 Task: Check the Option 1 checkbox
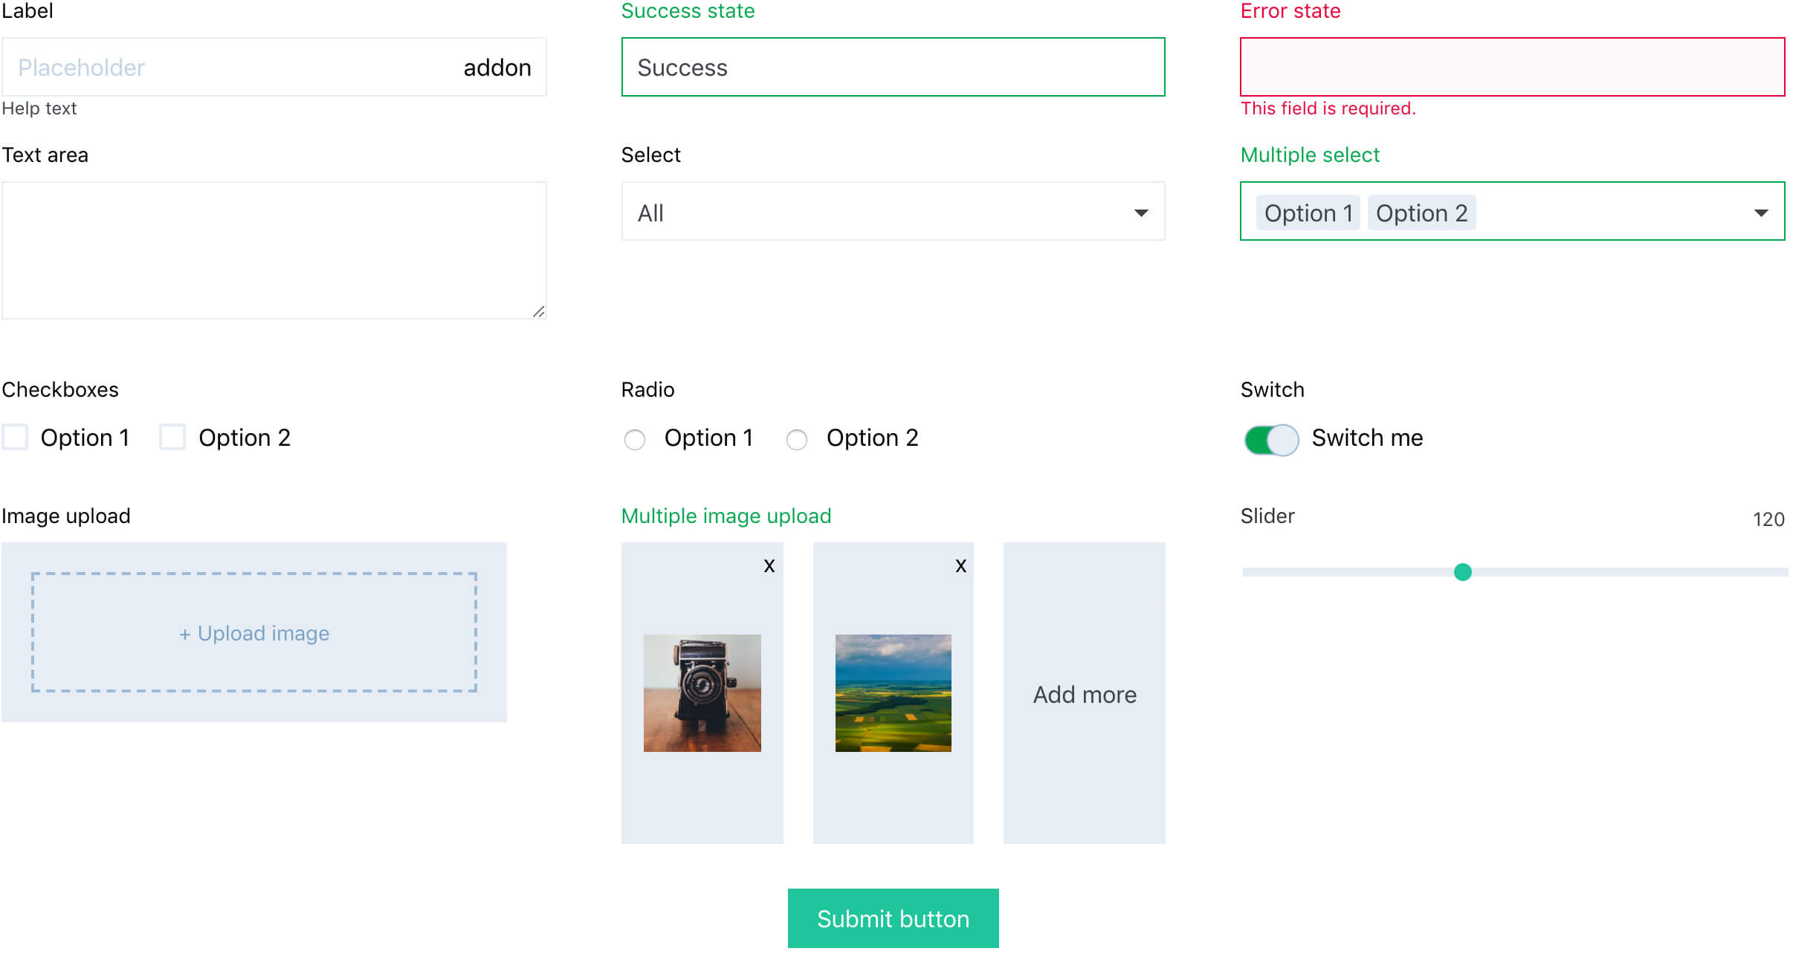point(16,437)
